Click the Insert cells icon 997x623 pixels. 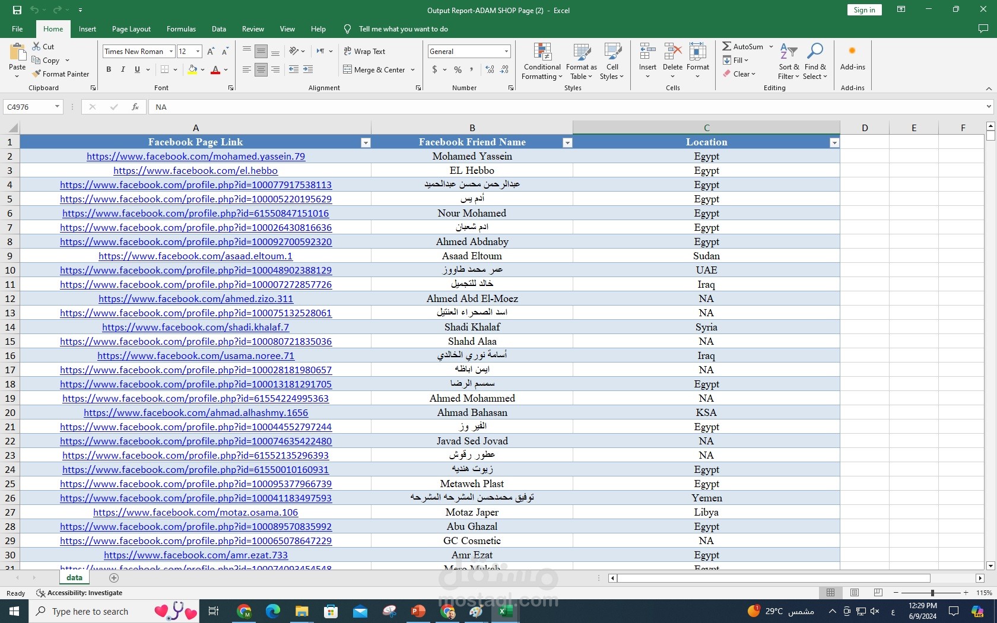pyautogui.click(x=647, y=52)
